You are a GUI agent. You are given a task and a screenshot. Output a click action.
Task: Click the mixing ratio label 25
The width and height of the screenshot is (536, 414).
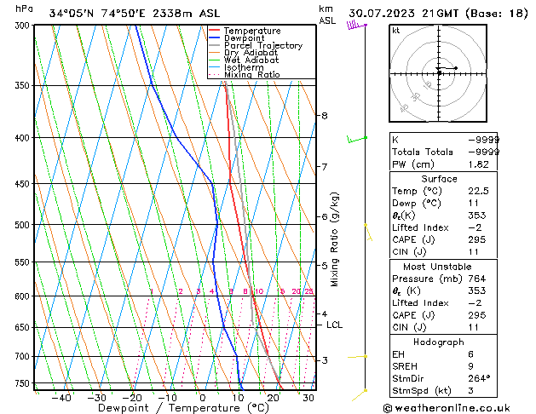pos(309,291)
